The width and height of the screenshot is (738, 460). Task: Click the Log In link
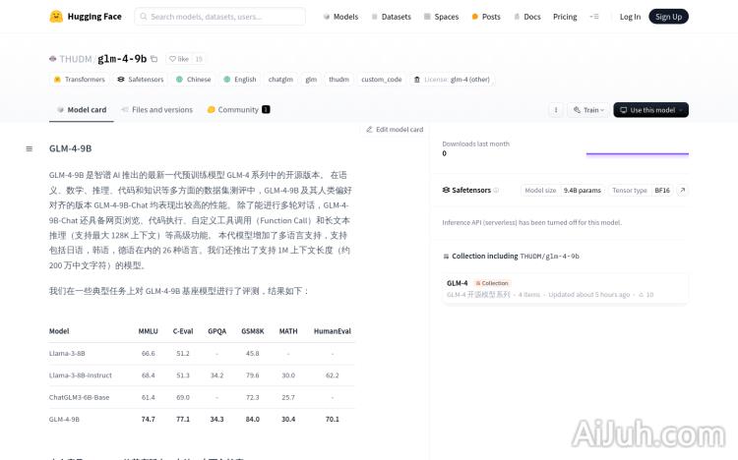point(630,17)
